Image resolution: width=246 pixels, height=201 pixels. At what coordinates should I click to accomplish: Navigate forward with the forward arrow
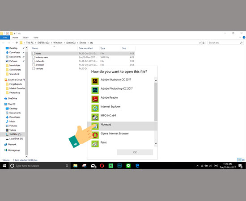pyautogui.click(x=9, y=43)
